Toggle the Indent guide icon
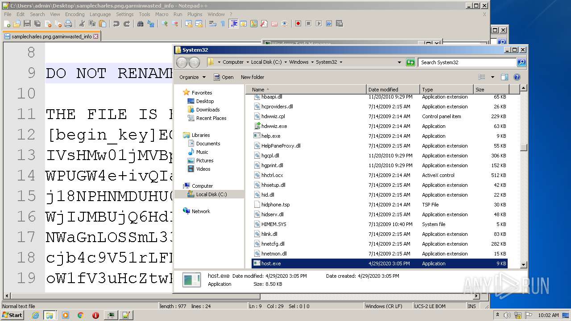571x321 pixels. tap(233, 24)
